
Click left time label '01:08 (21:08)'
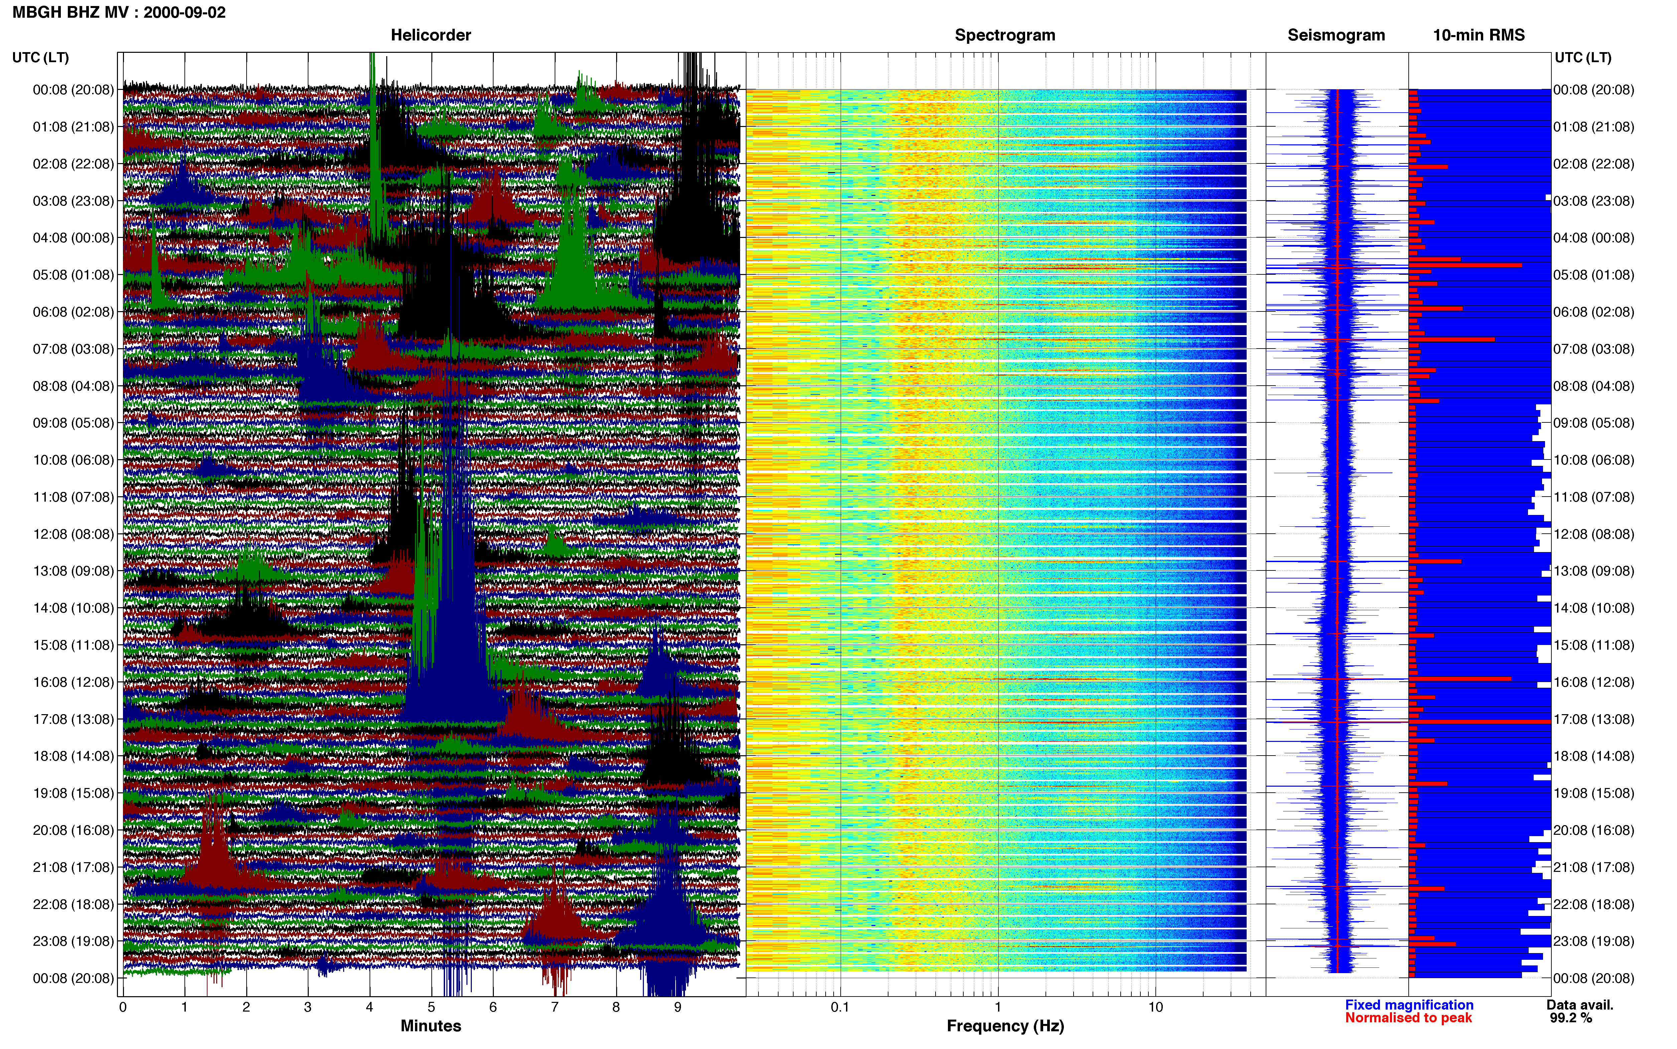pyautogui.click(x=73, y=127)
